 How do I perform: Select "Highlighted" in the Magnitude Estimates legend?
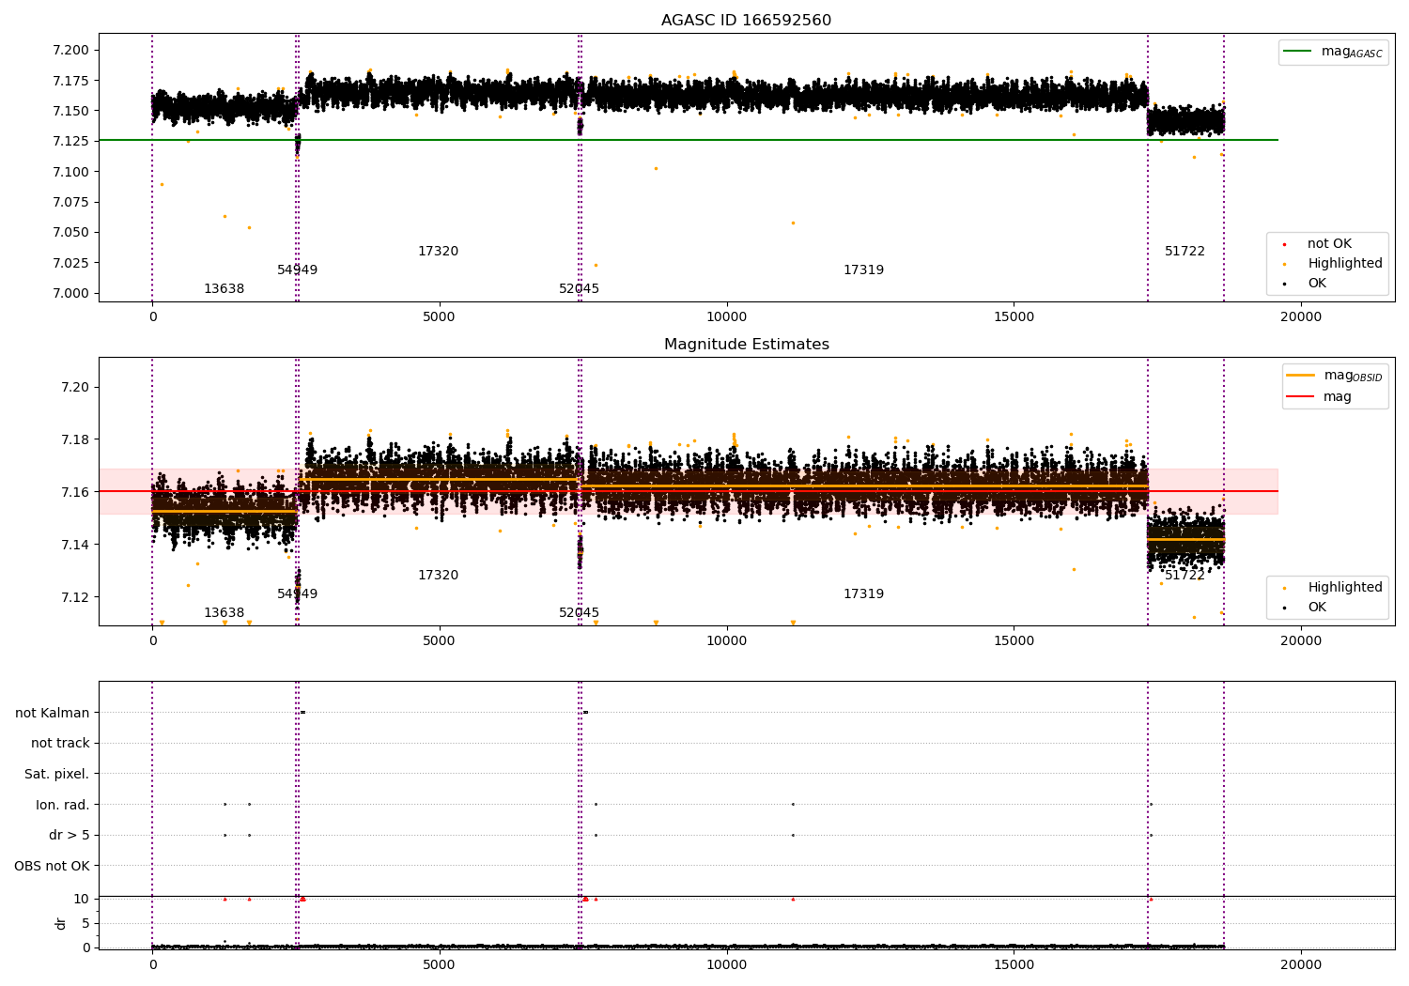click(1345, 588)
